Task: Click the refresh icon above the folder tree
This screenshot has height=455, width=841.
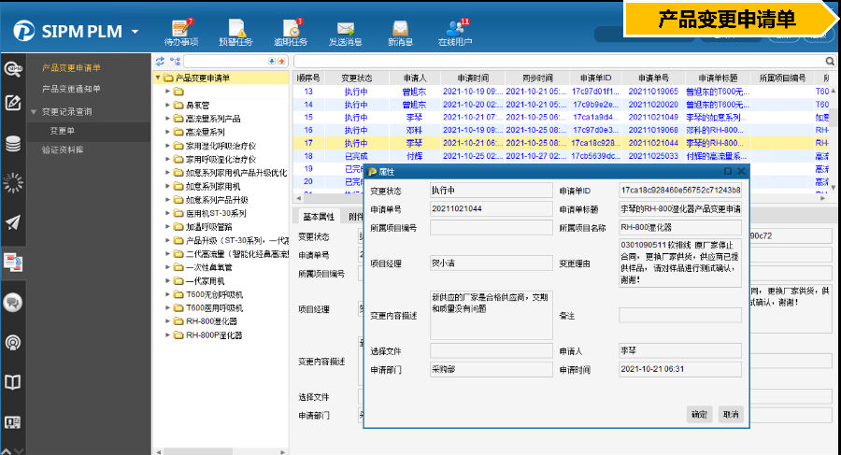Action: point(160,61)
